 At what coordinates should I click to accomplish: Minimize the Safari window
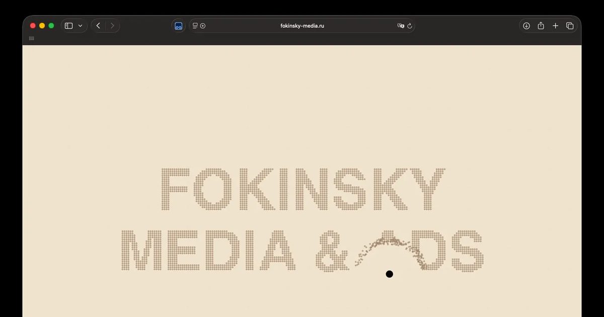pos(42,26)
